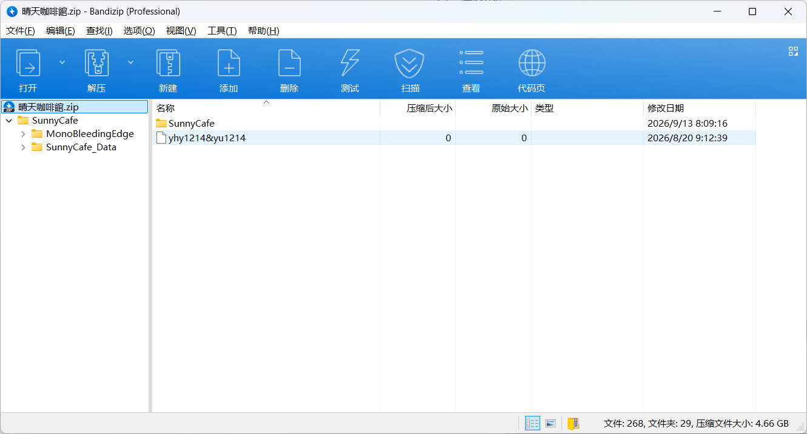Click the SunnyCafe folder icon in the file list

(161, 123)
